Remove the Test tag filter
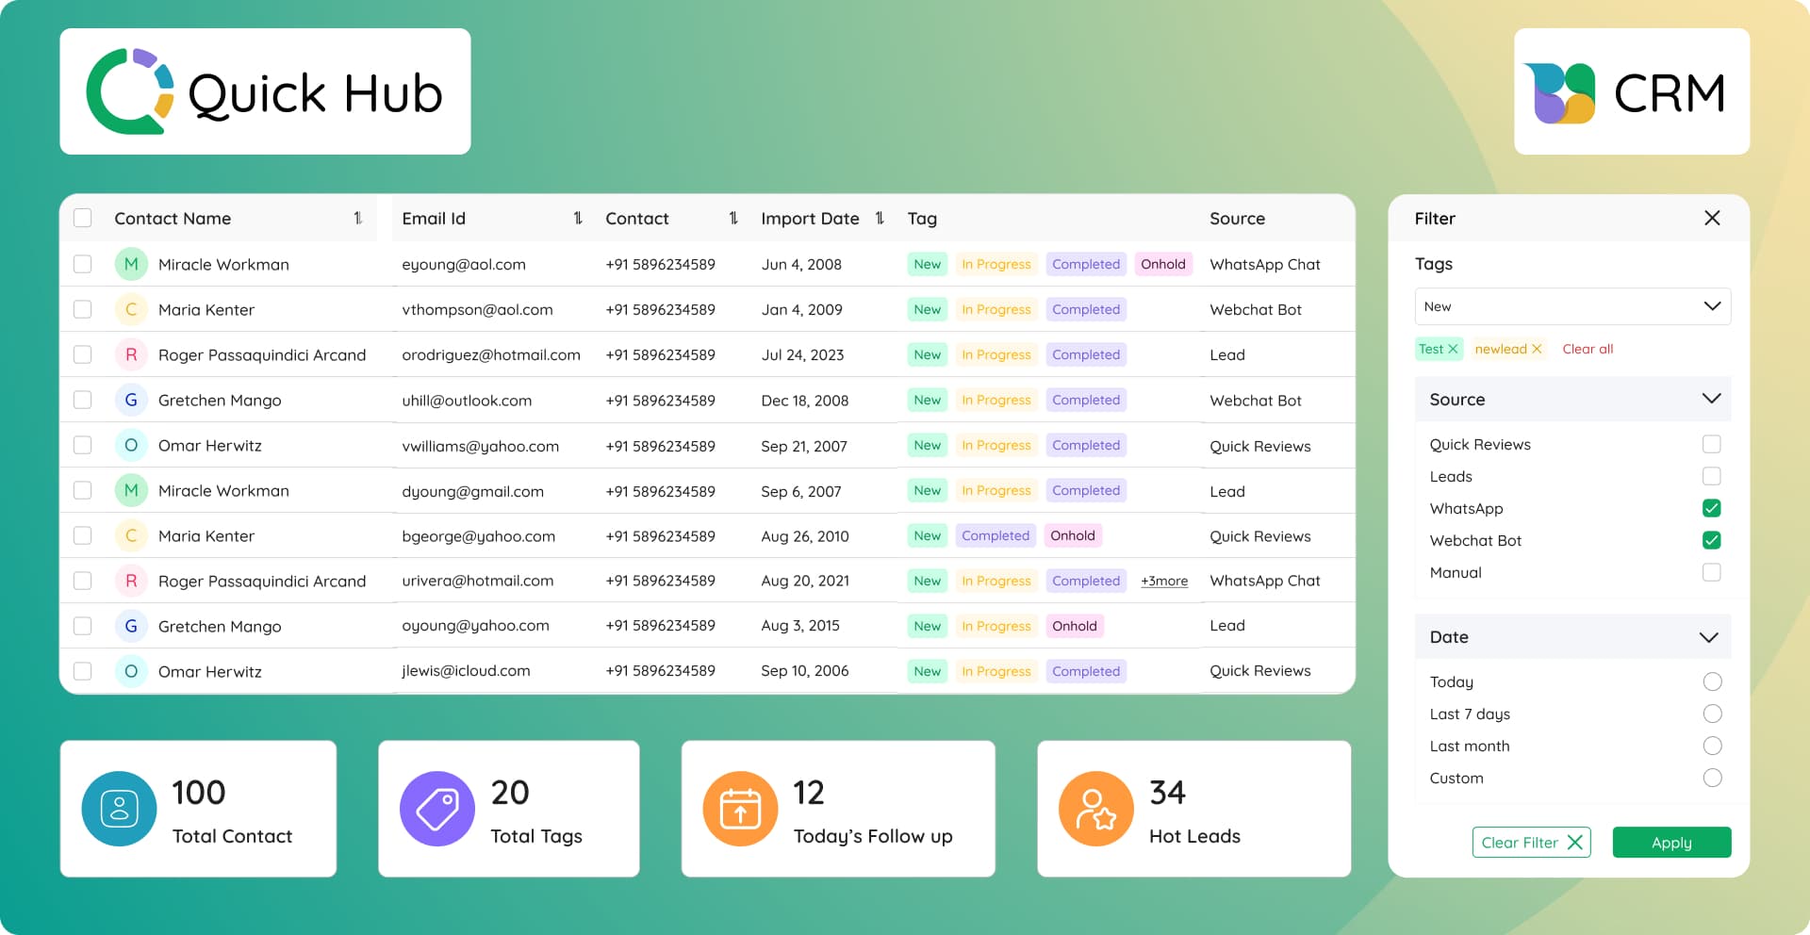Viewport: 1810px width, 935px height. [1453, 348]
